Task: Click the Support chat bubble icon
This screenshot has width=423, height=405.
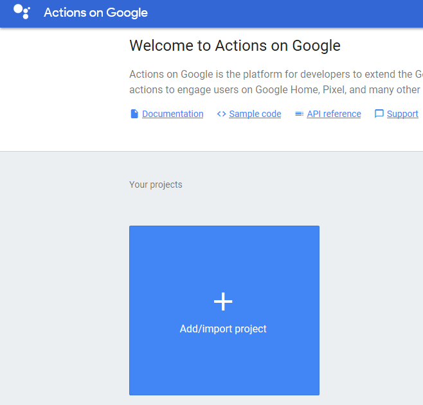Action: [379, 114]
